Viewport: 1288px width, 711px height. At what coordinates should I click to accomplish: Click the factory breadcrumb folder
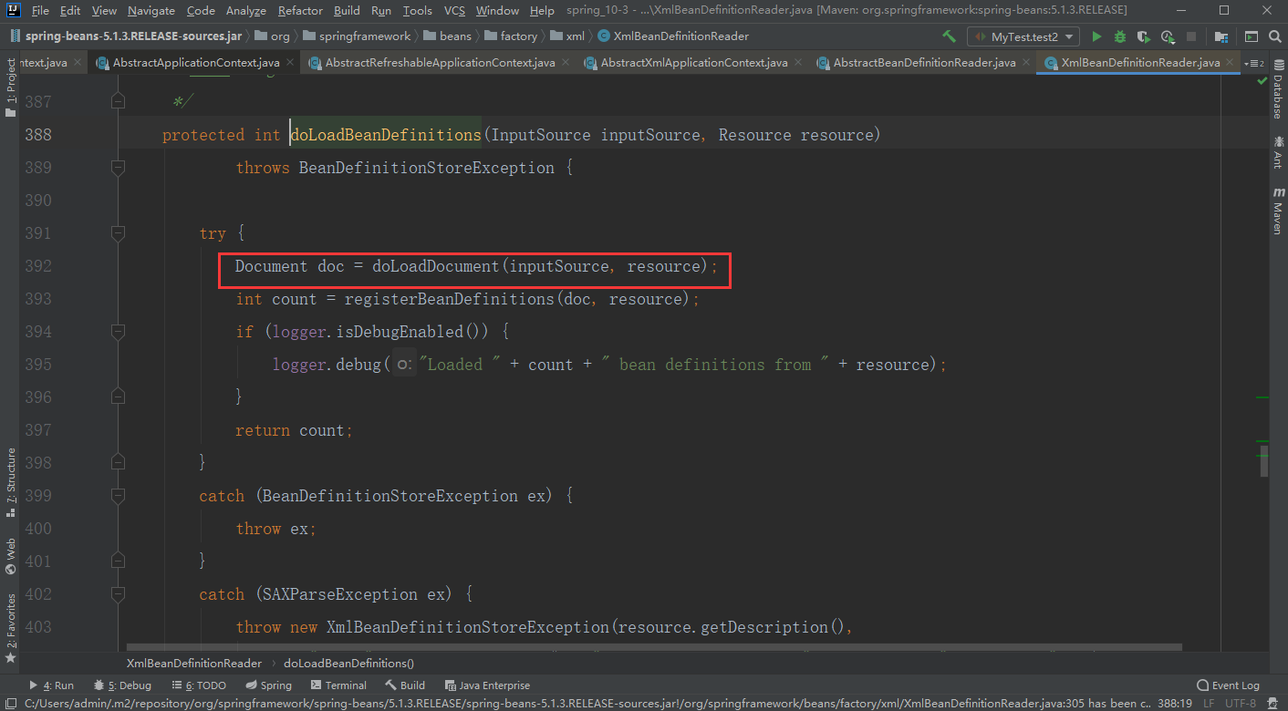coord(511,36)
